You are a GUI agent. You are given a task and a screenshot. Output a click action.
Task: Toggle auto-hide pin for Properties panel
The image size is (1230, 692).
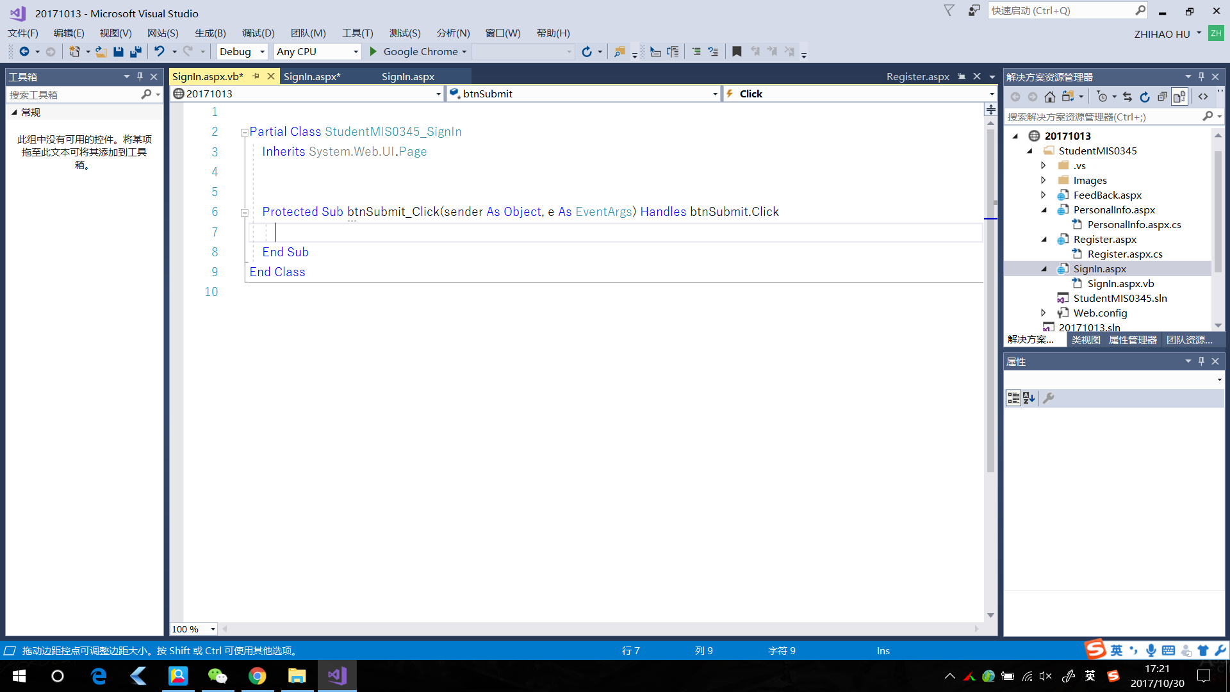coord(1201,361)
